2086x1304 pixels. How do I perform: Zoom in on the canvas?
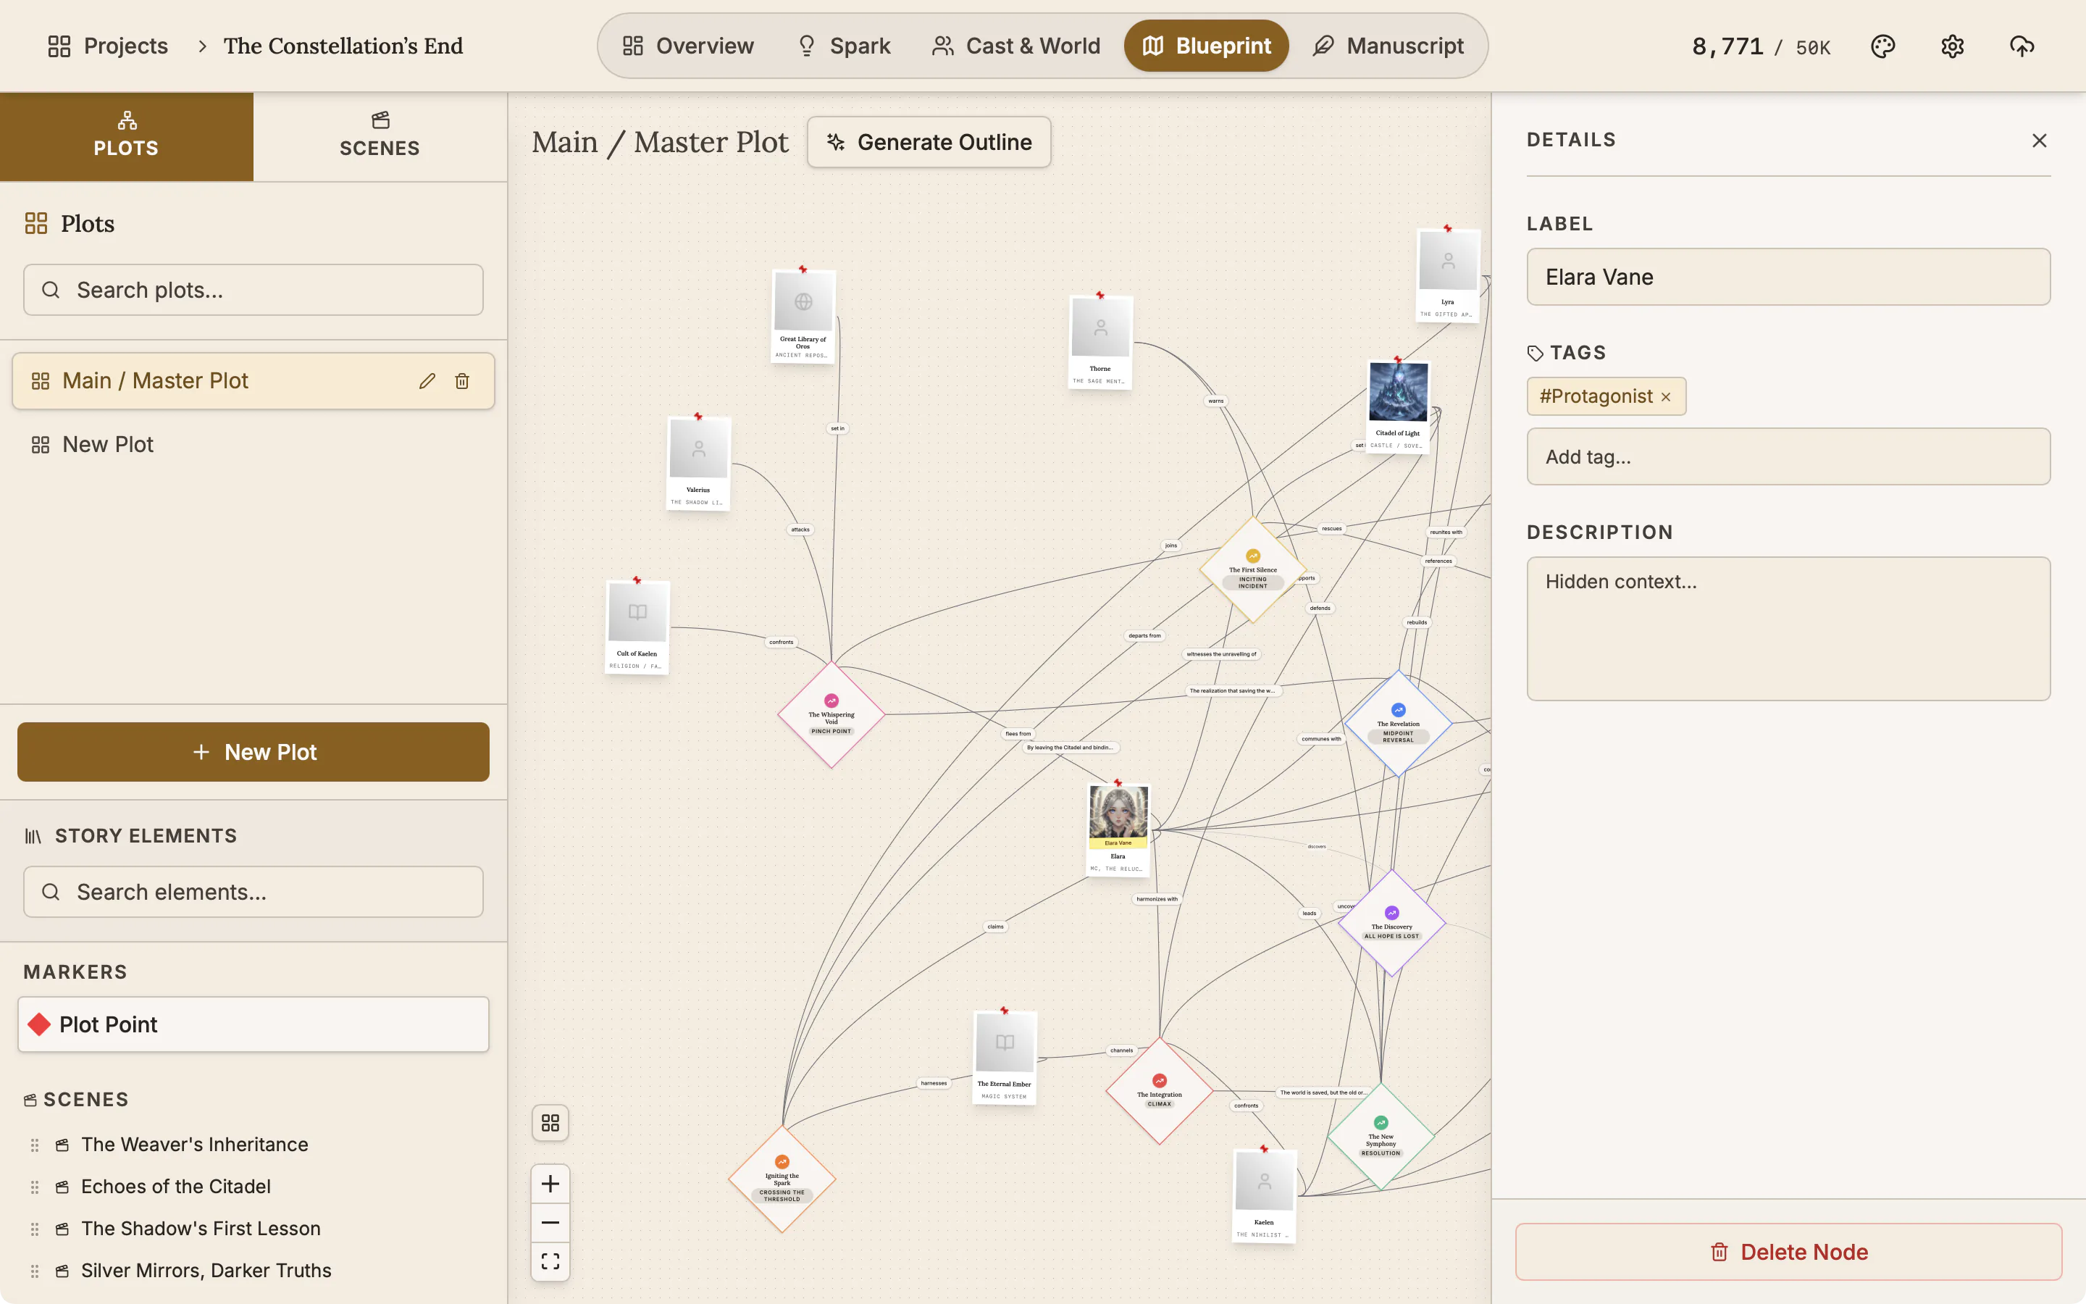coord(550,1183)
